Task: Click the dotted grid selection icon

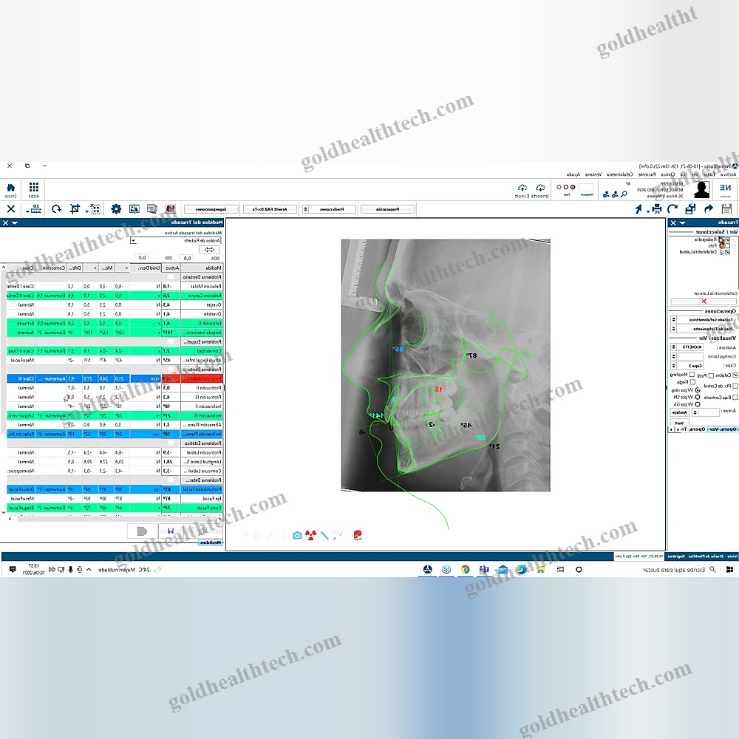Action: pyautogui.click(x=95, y=209)
